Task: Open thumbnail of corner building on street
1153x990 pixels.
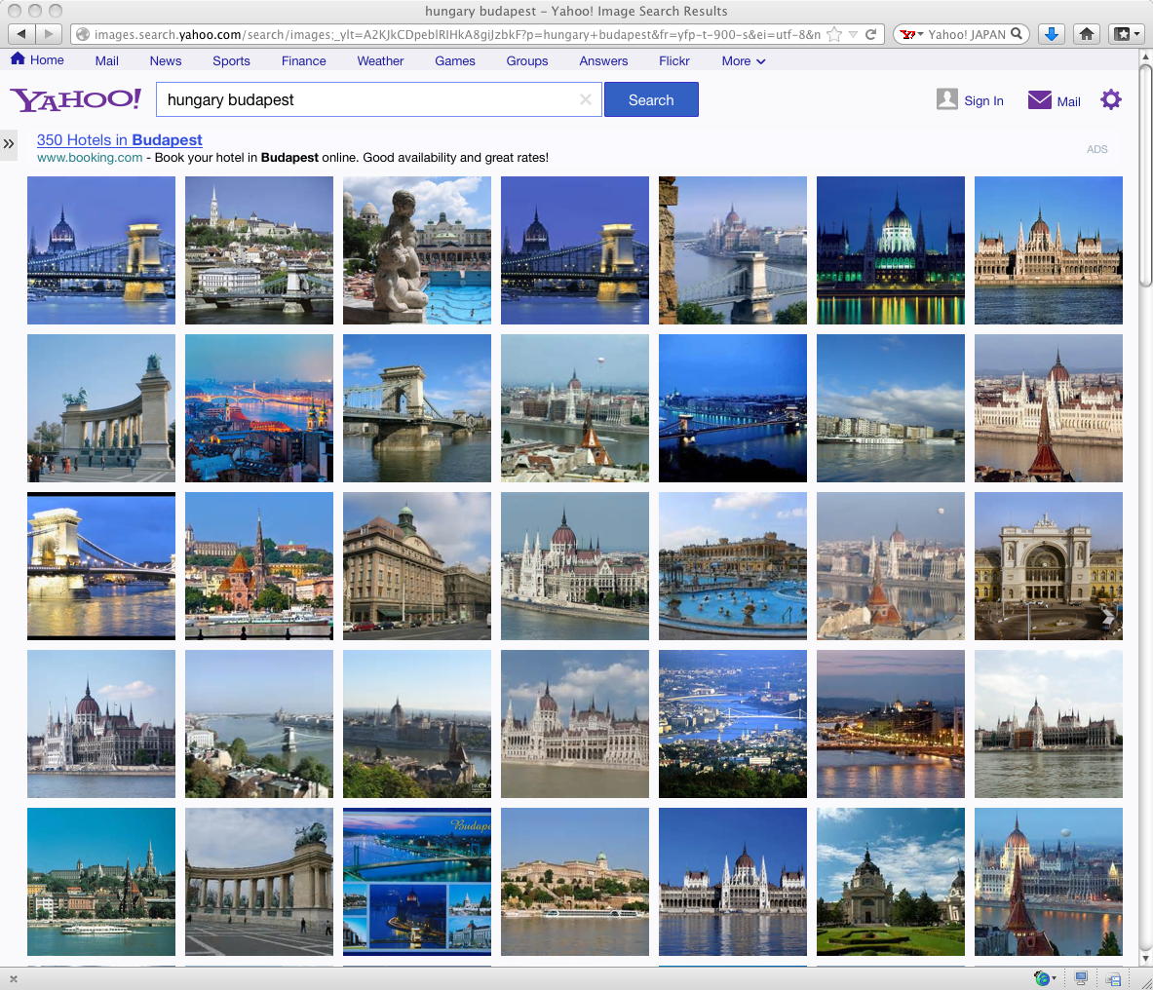Action: [417, 566]
